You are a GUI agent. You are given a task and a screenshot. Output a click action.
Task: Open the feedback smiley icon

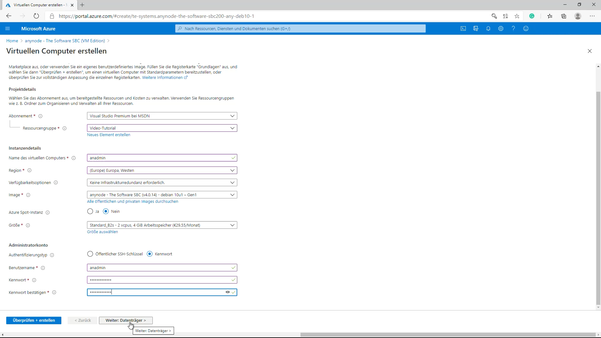526,28
